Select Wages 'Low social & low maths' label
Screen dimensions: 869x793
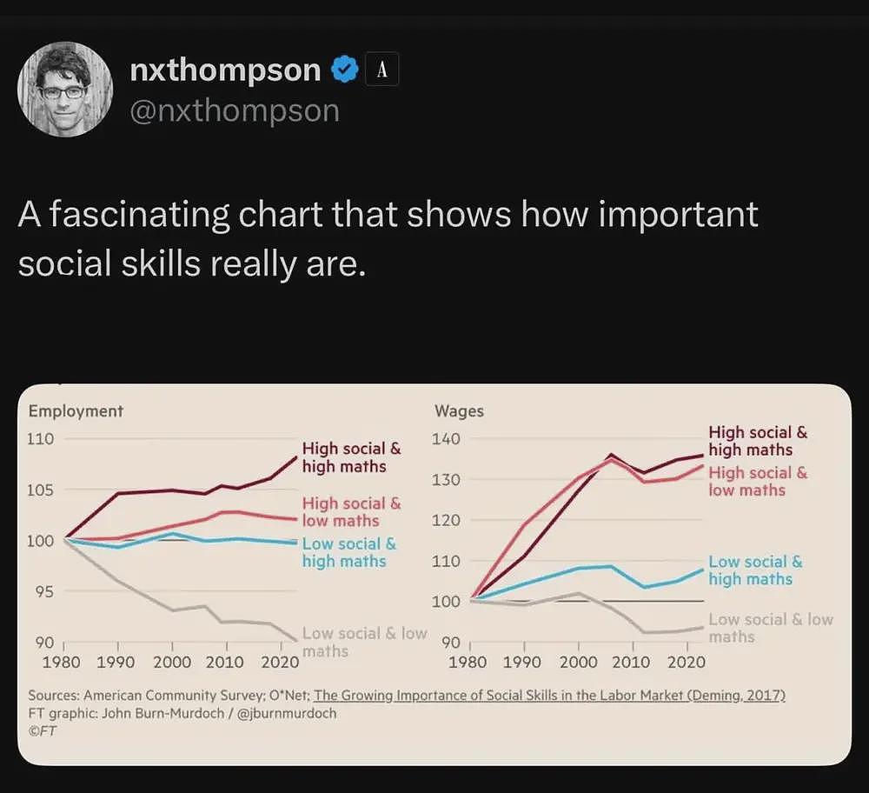pos(770,628)
